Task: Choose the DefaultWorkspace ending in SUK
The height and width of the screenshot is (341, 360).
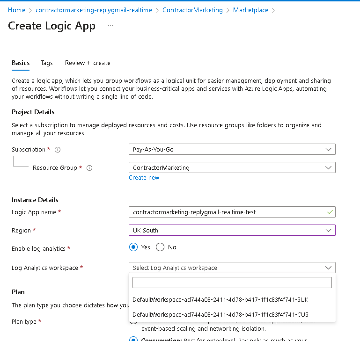Action: [x=232, y=300]
